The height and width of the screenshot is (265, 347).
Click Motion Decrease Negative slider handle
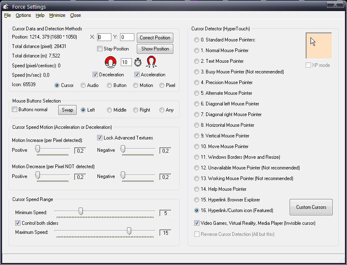point(123,175)
